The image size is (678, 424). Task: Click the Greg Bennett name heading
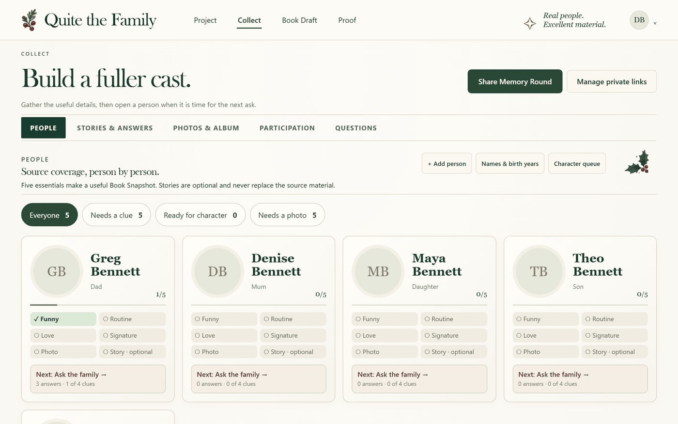point(115,265)
